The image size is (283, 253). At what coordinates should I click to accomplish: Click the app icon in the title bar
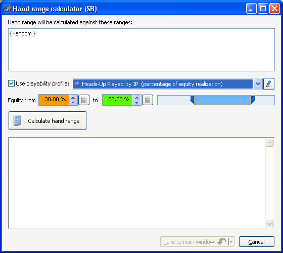7,9
